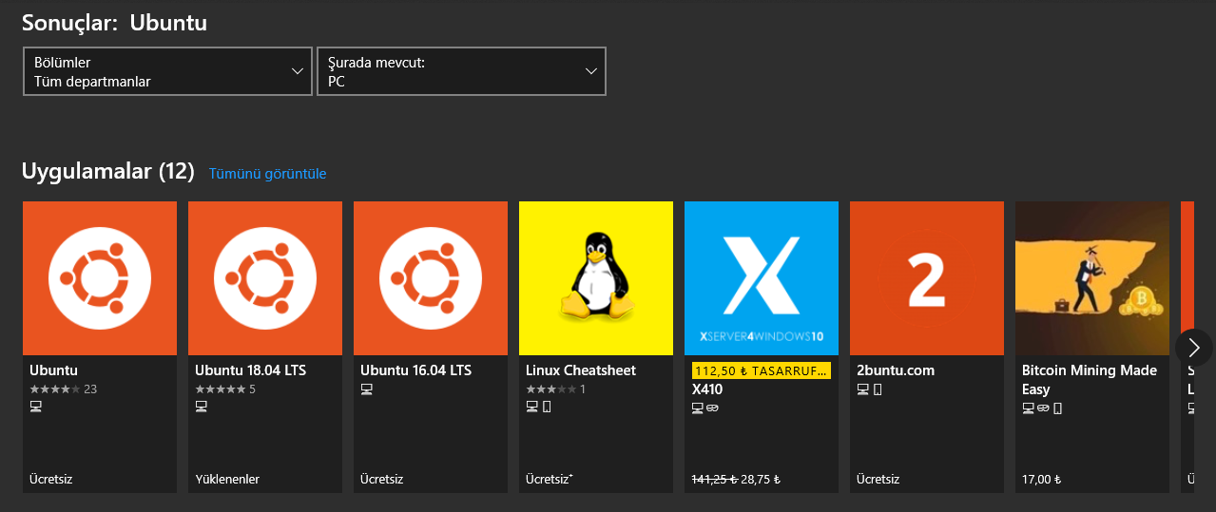Click the PC device icon under Ubuntu 16.04 LTS
Image resolution: width=1216 pixels, height=512 pixels.
tap(367, 389)
